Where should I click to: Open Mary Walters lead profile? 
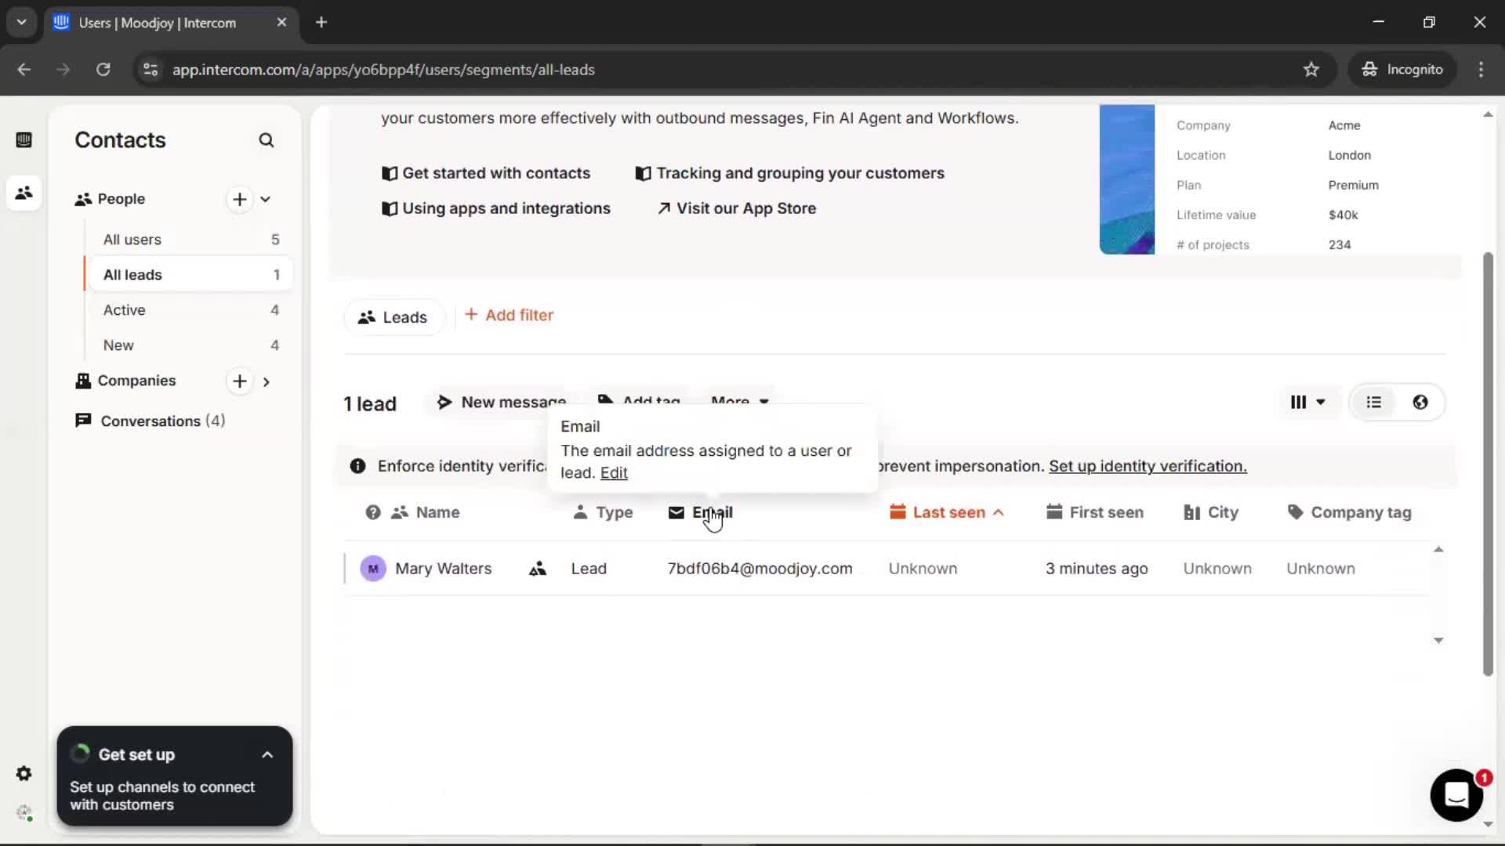click(444, 569)
